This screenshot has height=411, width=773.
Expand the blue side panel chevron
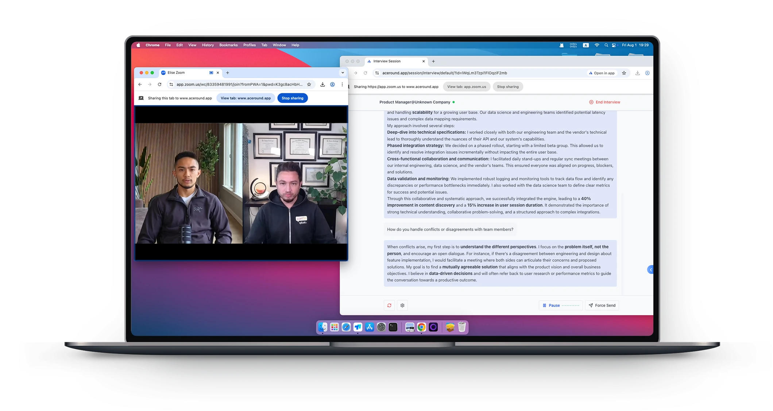click(650, 270)
